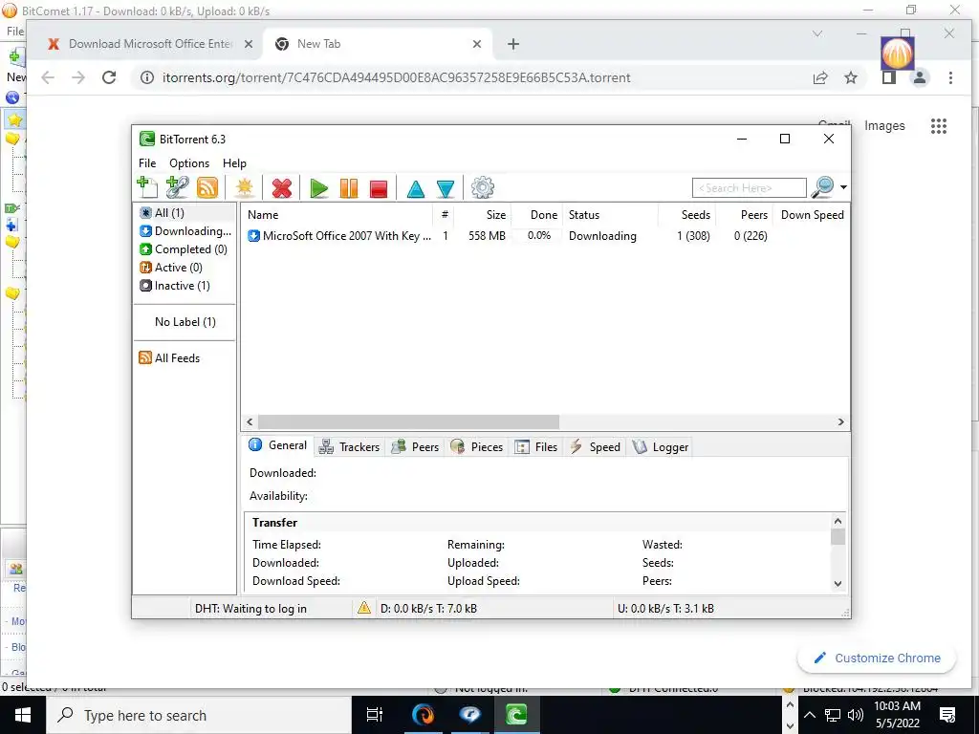Screen dimensions: 979x734
Task: Click the itorrents.org address bar
Action: (x=397, y=78)
